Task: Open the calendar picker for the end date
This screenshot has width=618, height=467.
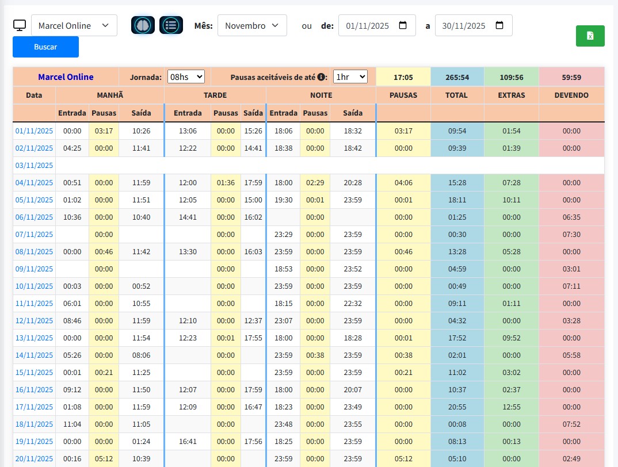Action: (x=499, y=26)
